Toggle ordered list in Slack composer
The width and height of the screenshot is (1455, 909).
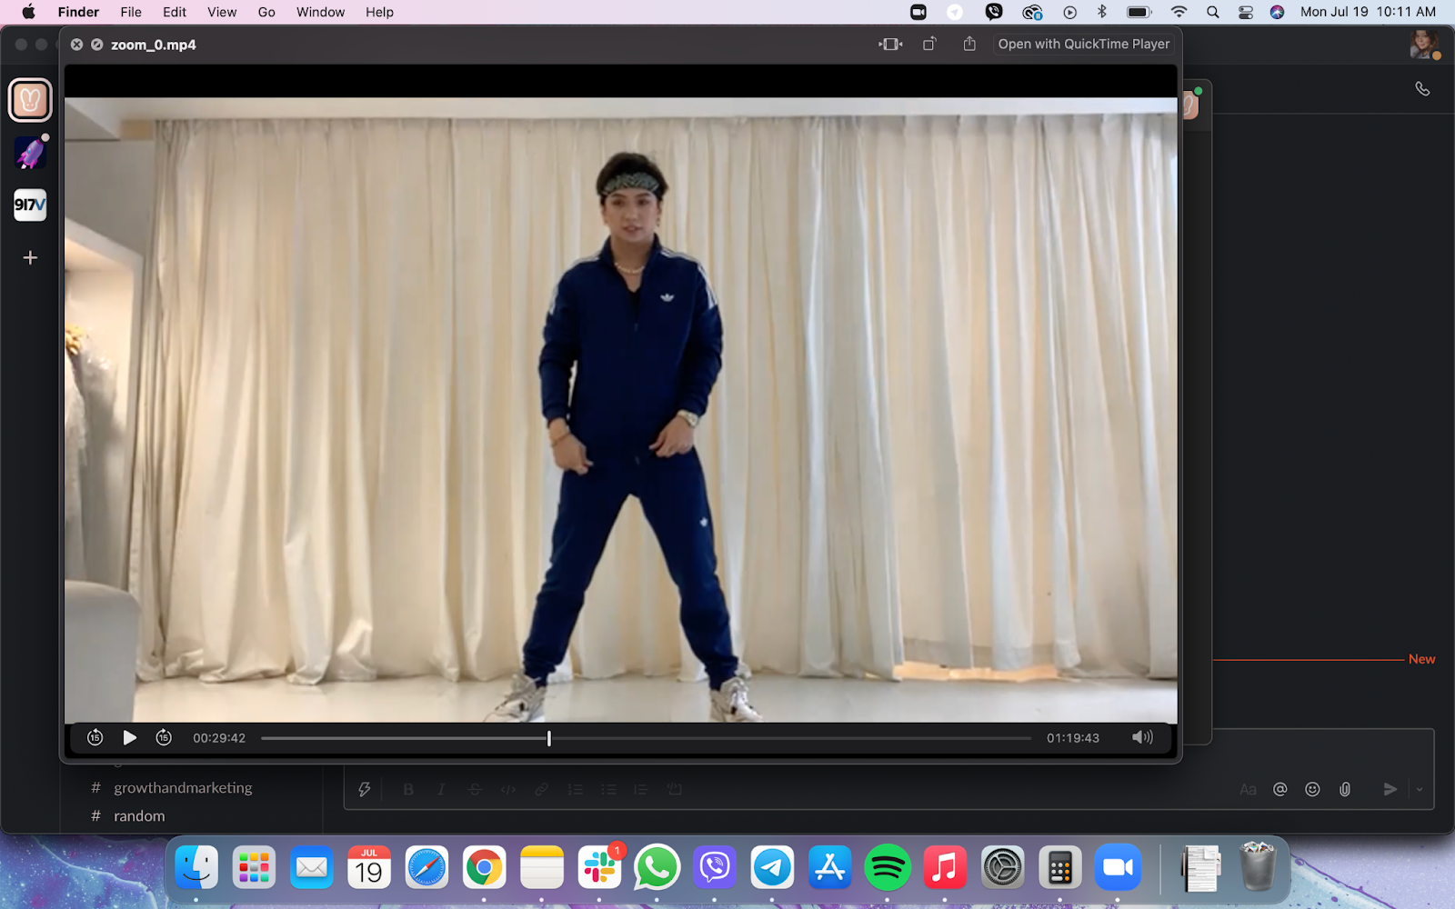tap(575, 789)
